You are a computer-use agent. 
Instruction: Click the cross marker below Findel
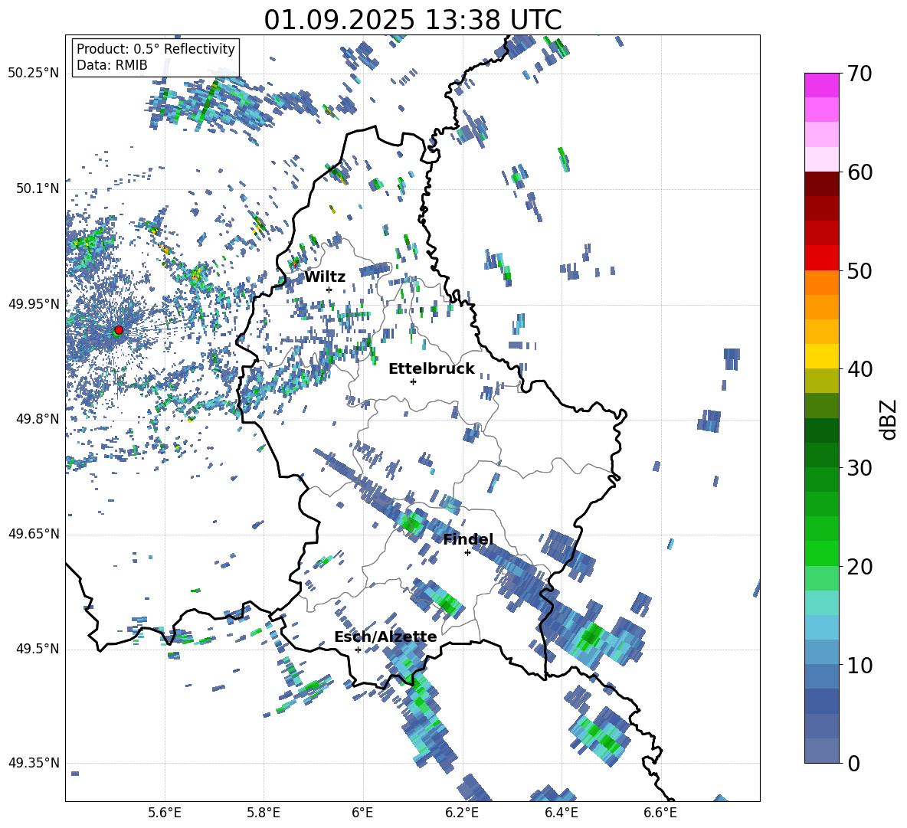pyautogui.click(x=467, y=553)
